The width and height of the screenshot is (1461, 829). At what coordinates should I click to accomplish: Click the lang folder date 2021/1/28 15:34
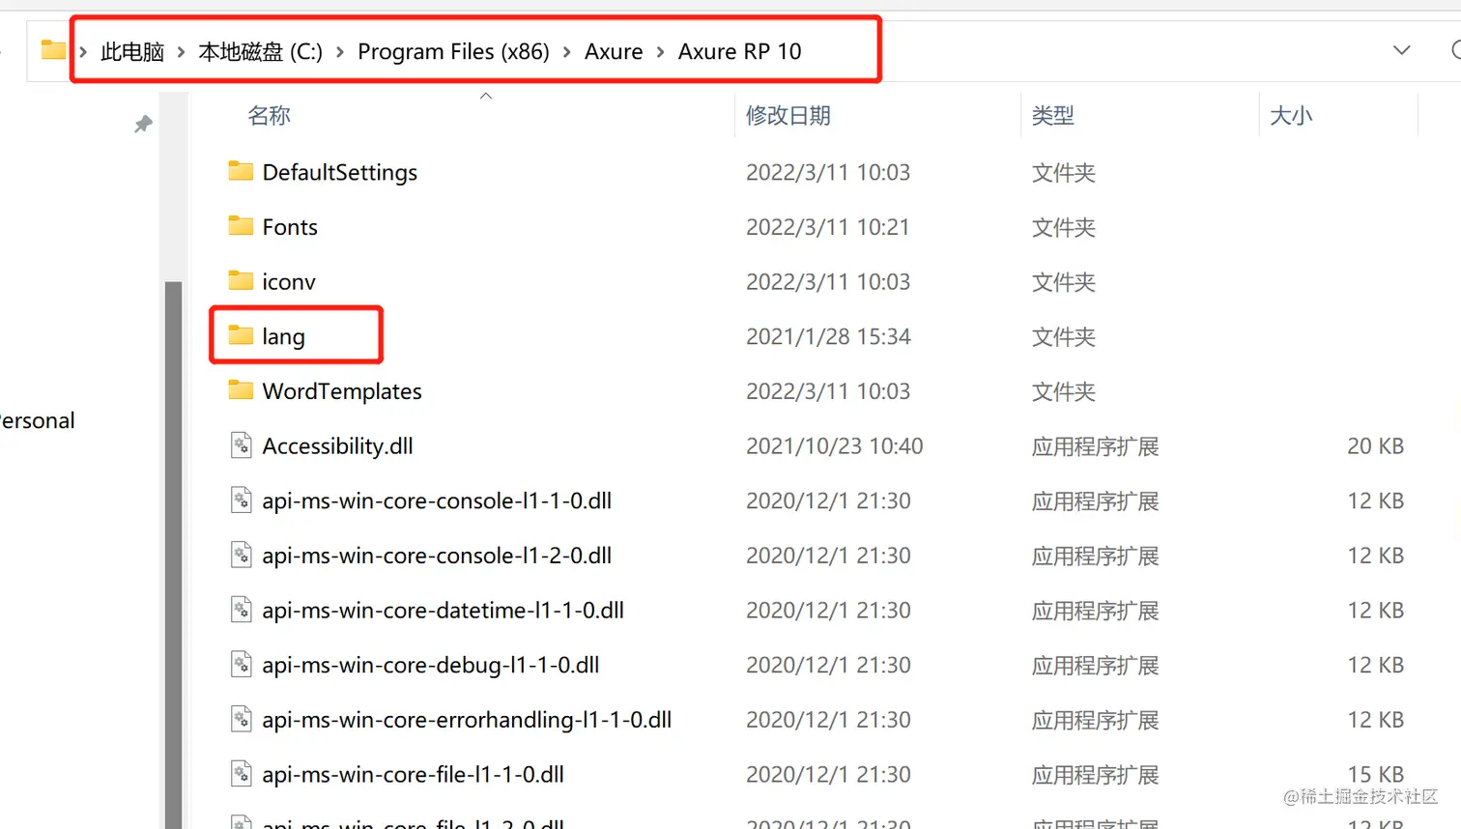(828, 337)
